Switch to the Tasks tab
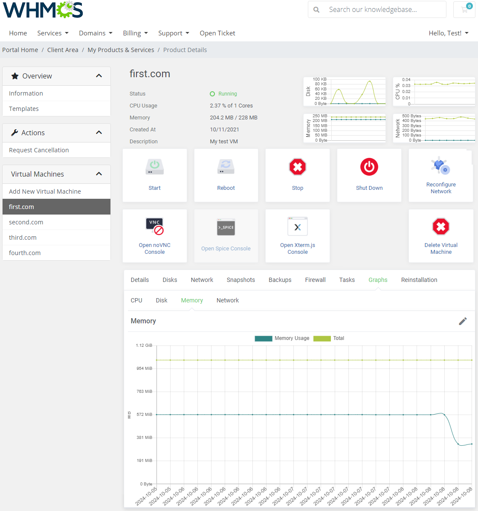The width and height of the screenshot is (478, 511). pos(347,280)
